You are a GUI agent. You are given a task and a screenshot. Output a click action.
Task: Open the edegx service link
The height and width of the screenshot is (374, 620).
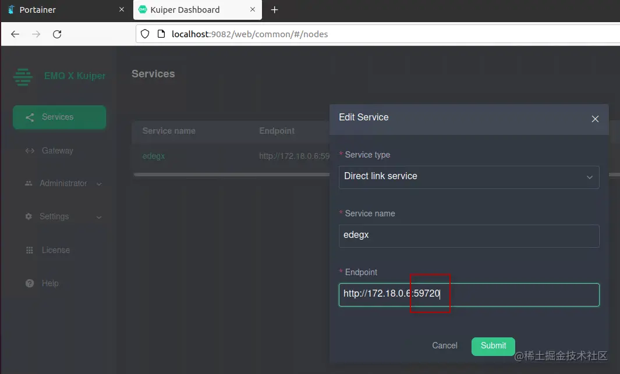(x=154, y=156)
